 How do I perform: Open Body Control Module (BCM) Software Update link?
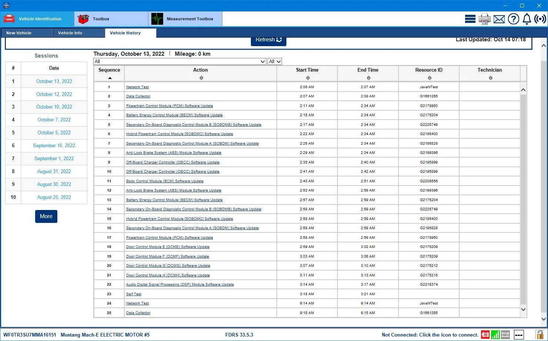point(165,181)
